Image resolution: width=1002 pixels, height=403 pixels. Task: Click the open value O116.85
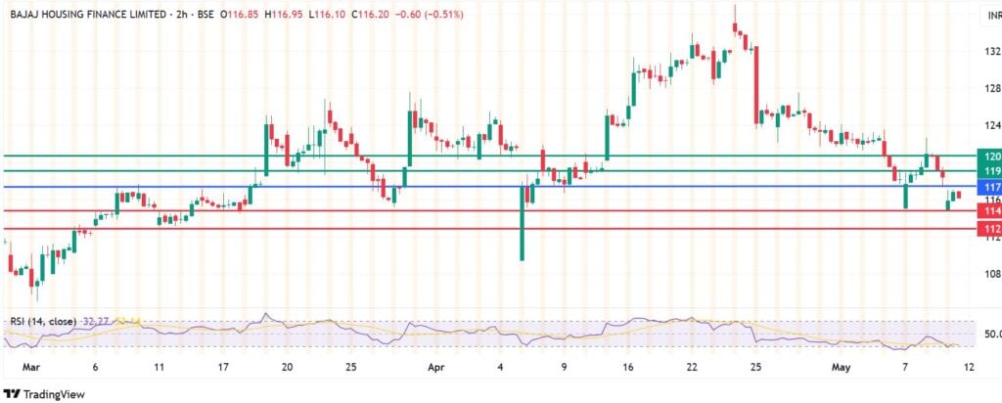click(239, 14)
